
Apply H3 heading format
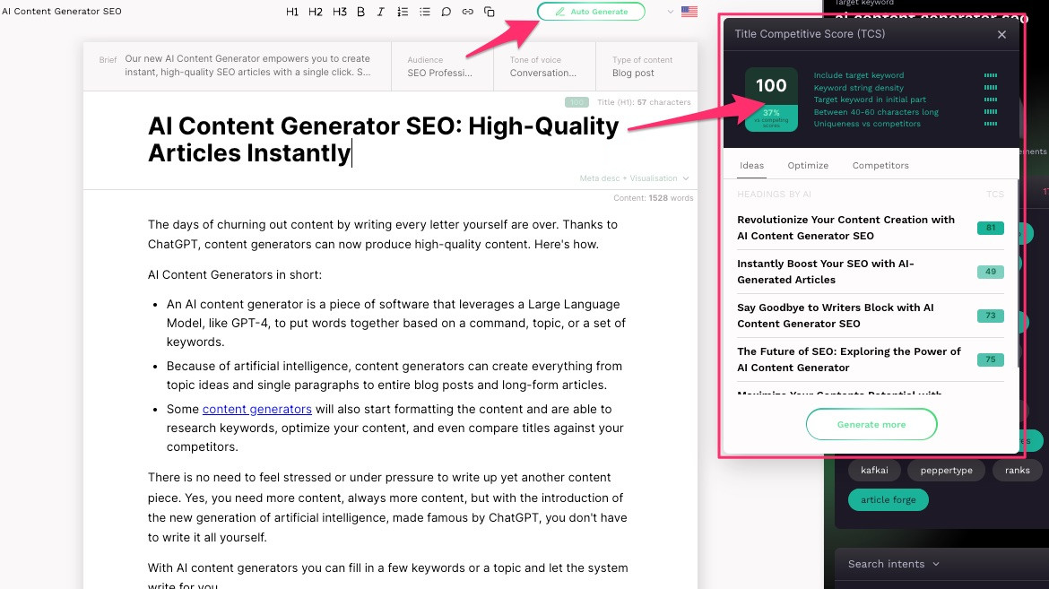[x=339, y=12]
